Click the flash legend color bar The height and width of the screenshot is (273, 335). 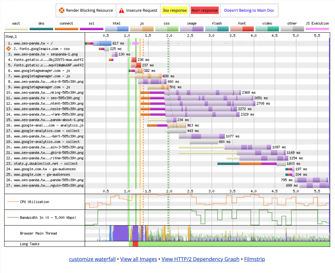point(217,29)
